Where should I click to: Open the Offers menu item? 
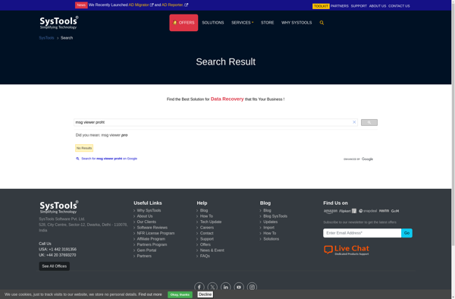click(x=184, y=23)
